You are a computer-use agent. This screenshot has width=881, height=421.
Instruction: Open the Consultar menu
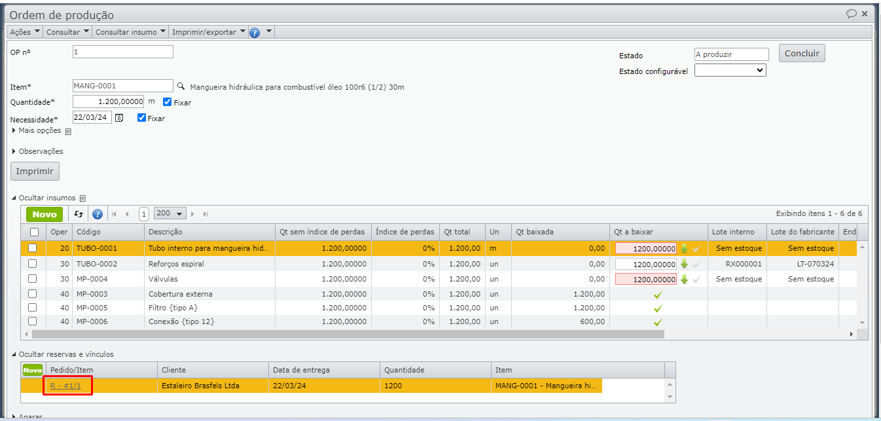click(x=68, y=32)
